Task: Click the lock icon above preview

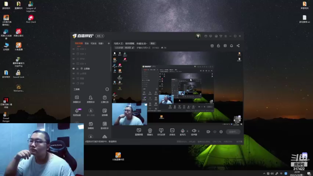Action: (x=218, y=46)
